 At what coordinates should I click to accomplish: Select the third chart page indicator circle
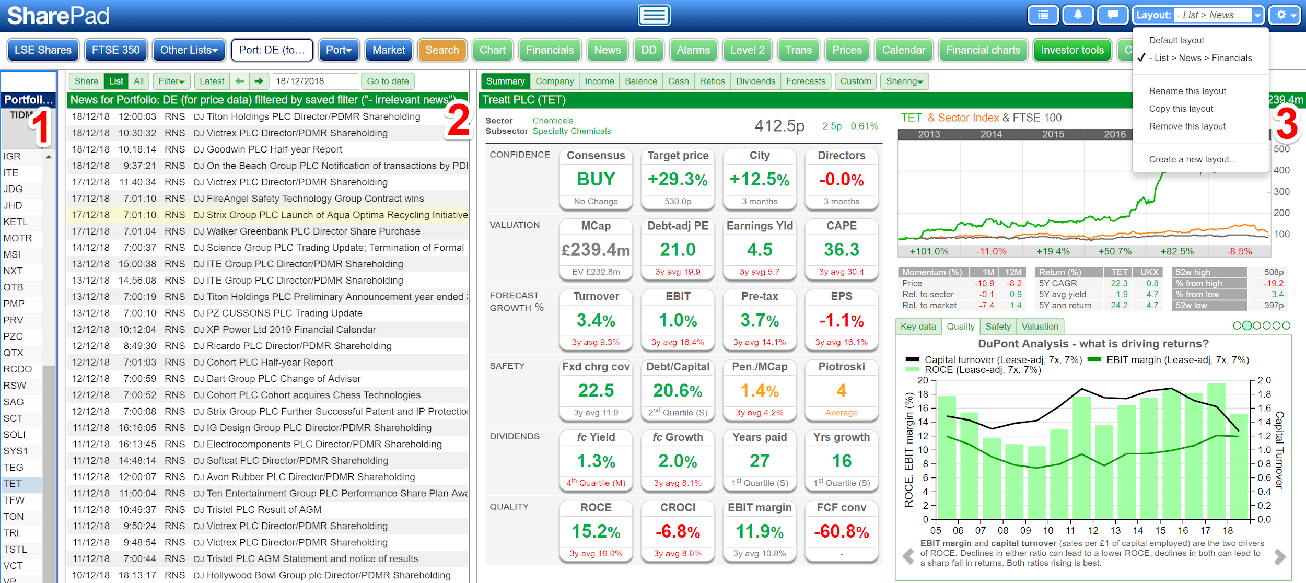(x=1257, y=325)
